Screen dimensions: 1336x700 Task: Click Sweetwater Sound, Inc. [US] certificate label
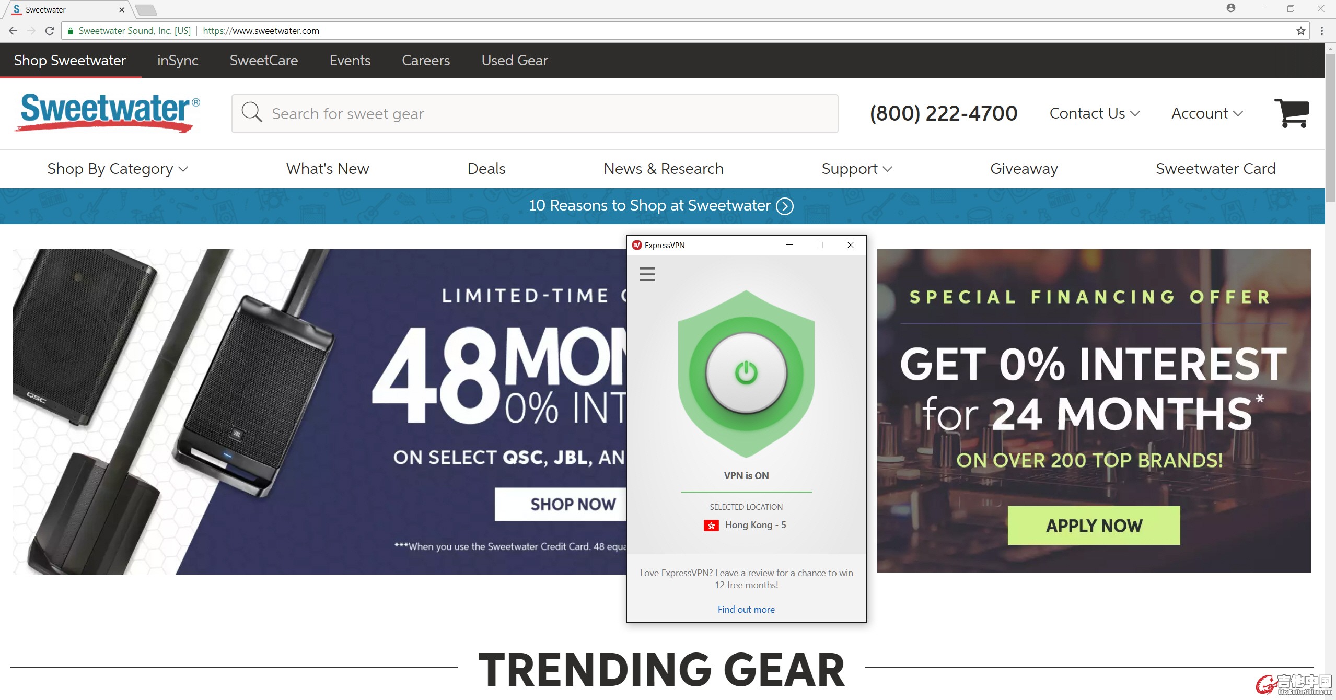tap(135, 31)
